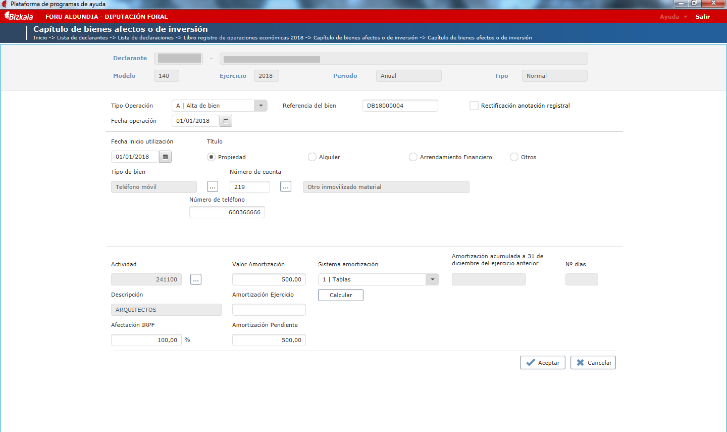
Task: Open the Número de cuenta lookup button
Action: (x=286, y=187)
